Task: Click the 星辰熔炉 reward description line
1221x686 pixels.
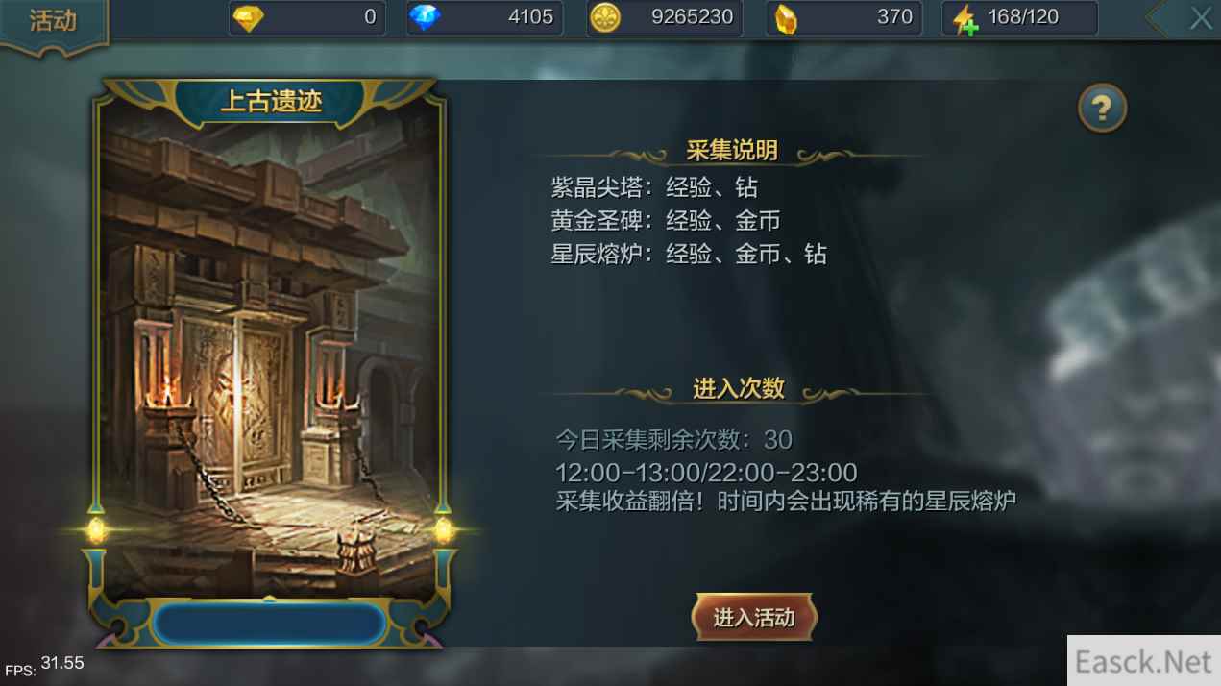Action: pos(689,255)
